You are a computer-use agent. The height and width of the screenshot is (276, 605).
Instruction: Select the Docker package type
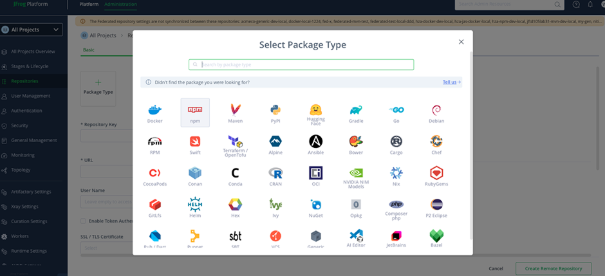pos(155,113)
